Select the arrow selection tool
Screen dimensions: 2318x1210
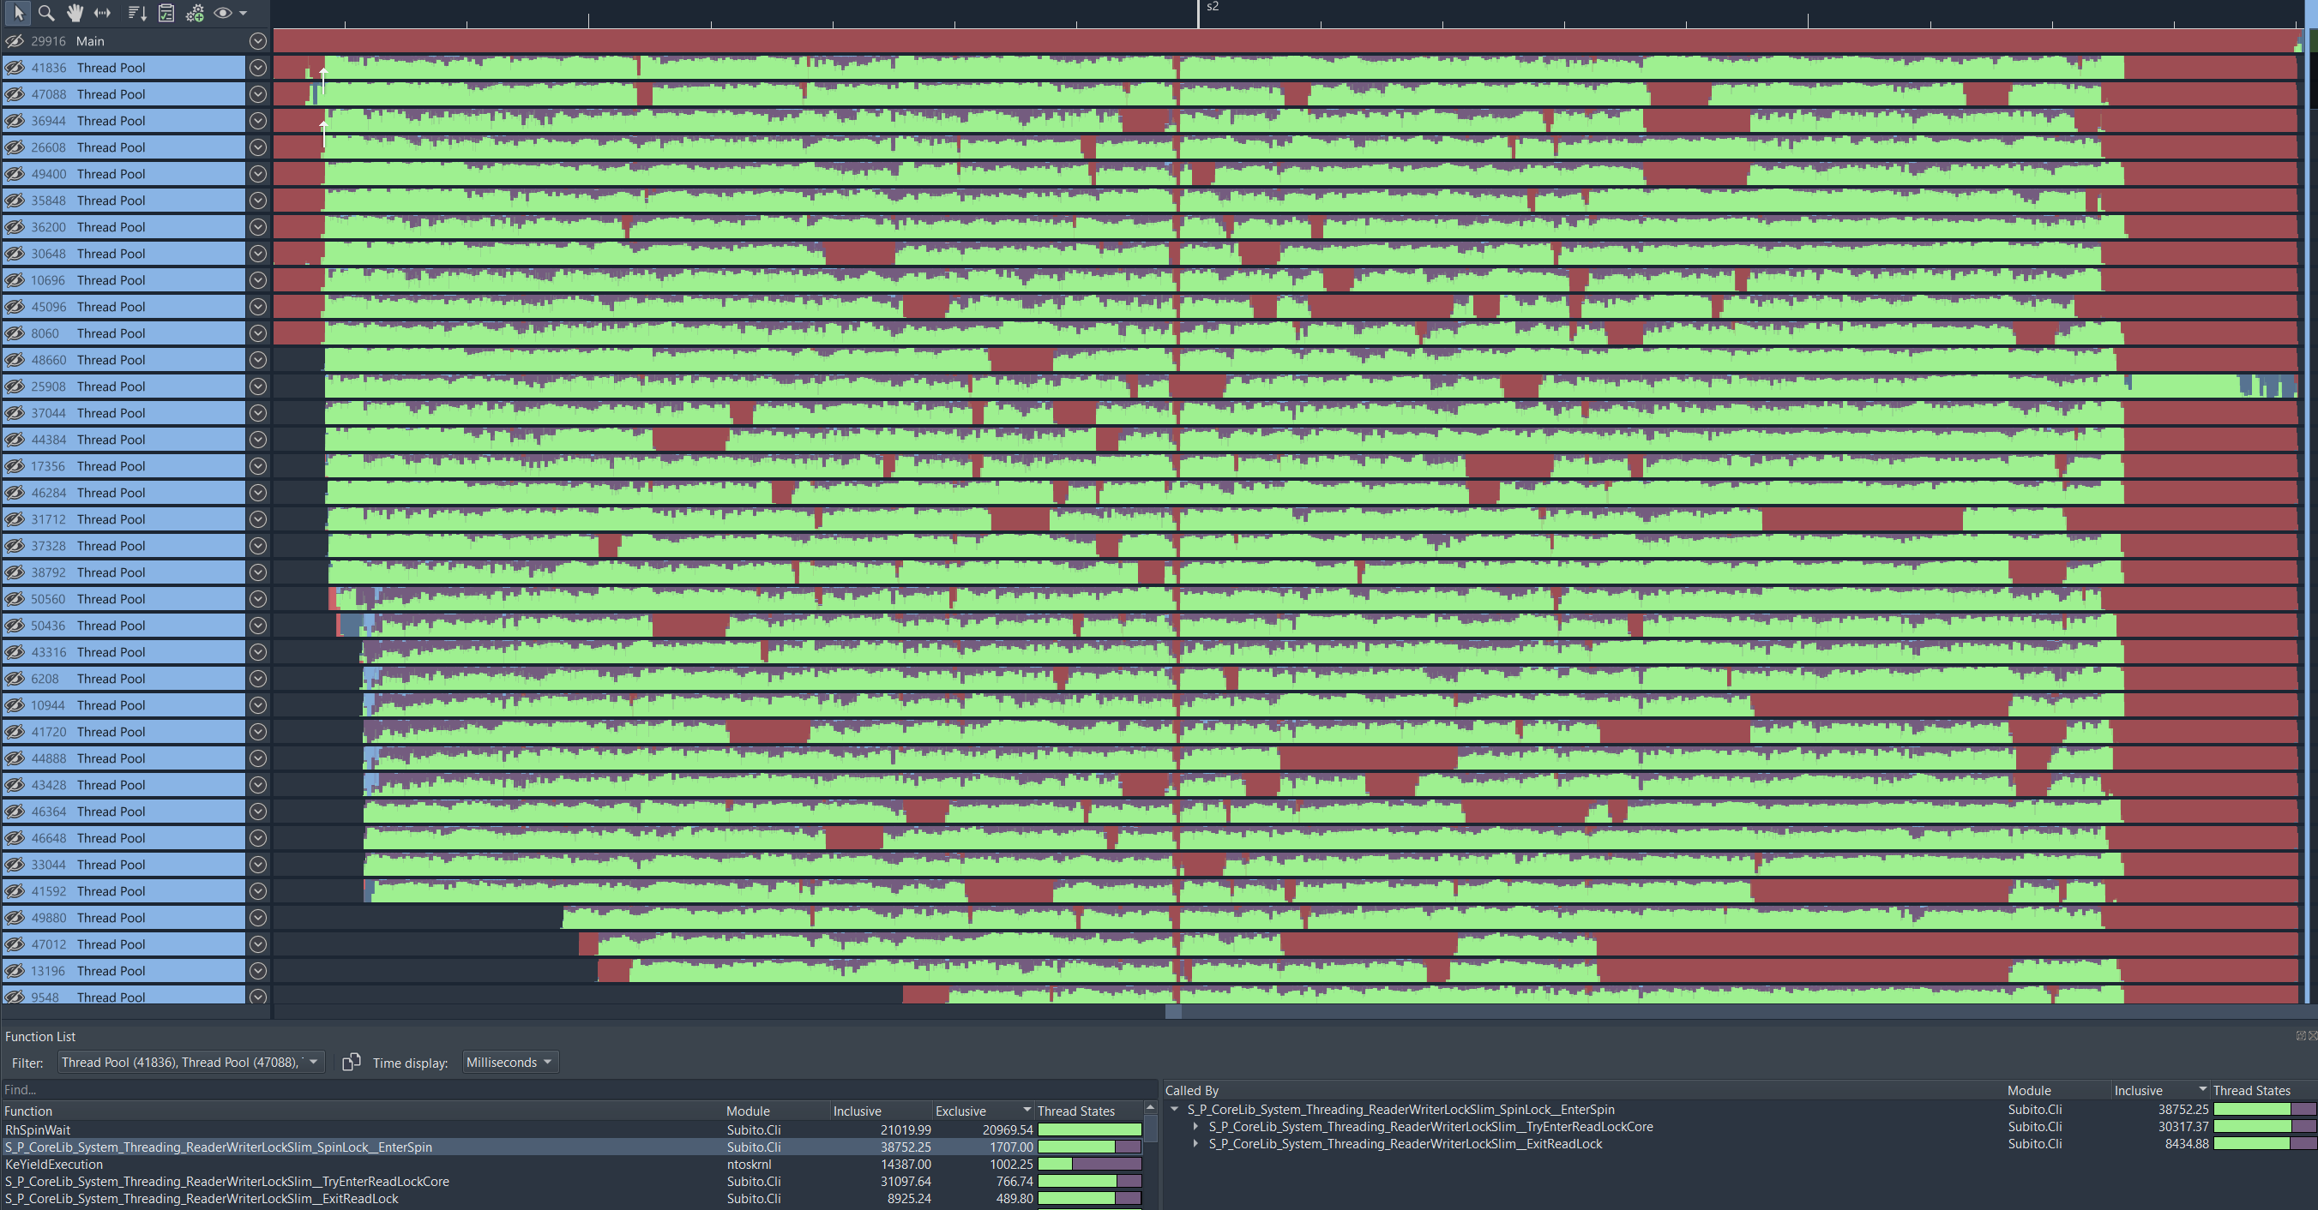click(17, 13)
